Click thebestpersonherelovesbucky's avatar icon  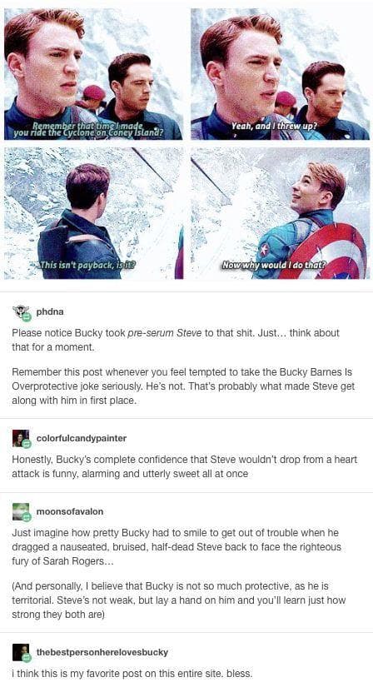point(21,652)
